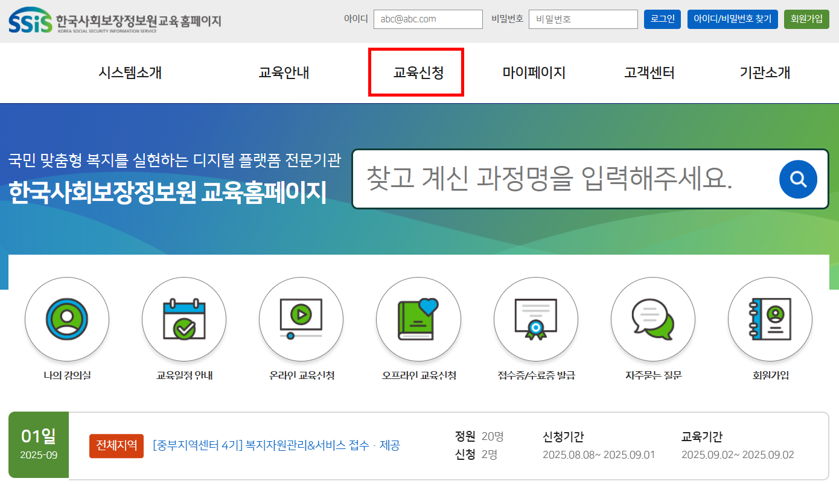Open the 기관소개 menu
The height and width of the screenshot is (484, 839).
tap(765, 73)
